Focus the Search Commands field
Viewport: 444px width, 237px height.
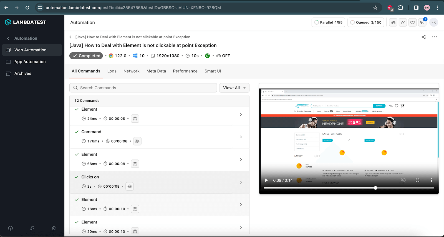tap(143, 88)
